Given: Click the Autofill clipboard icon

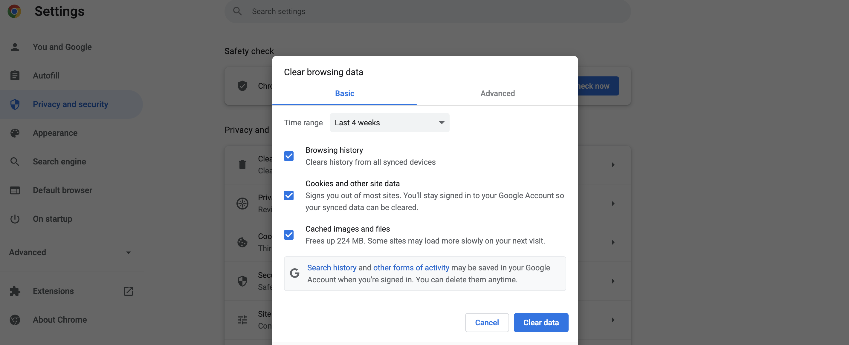Looking at the screenshot, I should click(x=15, y=76).
